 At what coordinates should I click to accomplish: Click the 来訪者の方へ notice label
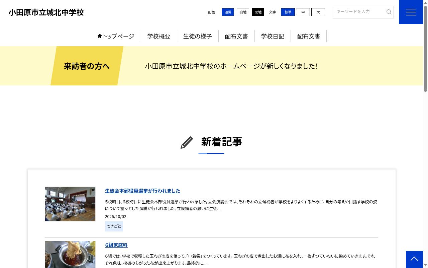(87, 66)
